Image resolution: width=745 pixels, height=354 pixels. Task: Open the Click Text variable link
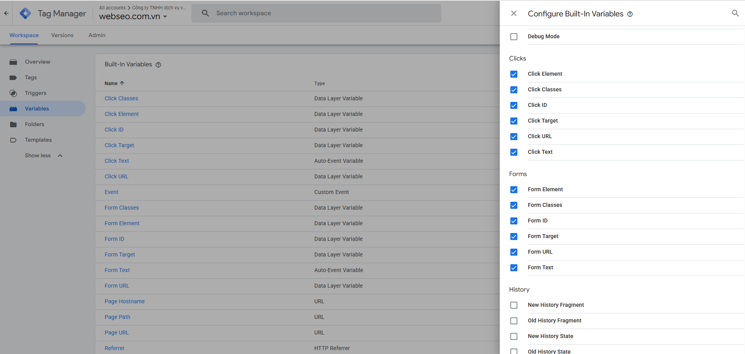(x=117, y=161)
